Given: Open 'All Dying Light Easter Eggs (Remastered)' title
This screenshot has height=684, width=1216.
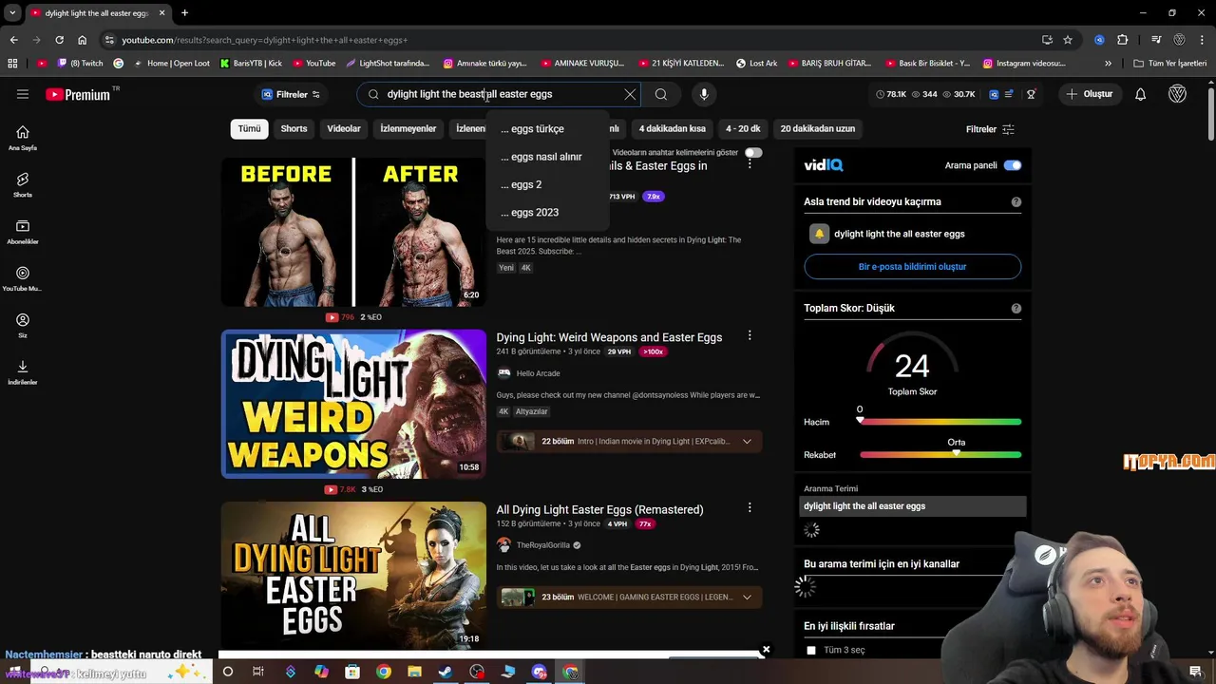Looking at the screenshot, I should point(599,509).
